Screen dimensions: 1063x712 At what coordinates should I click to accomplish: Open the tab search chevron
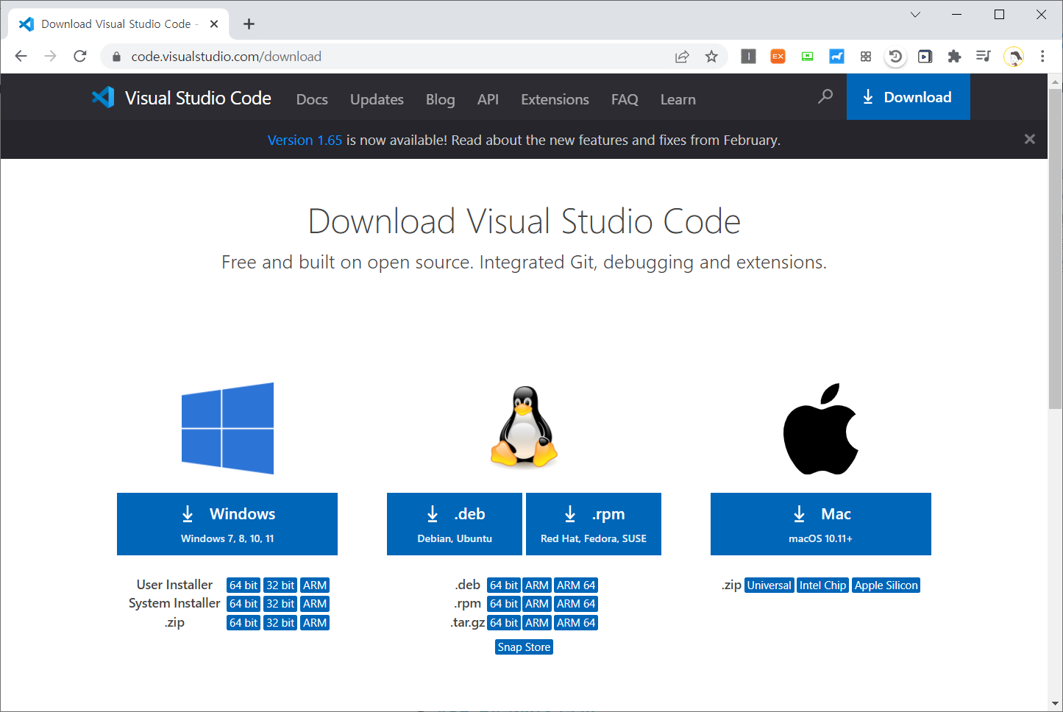click(915, 14)
